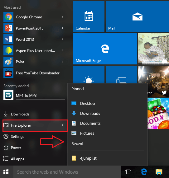
Task: Click the All apps list icon
Action: 6,159
